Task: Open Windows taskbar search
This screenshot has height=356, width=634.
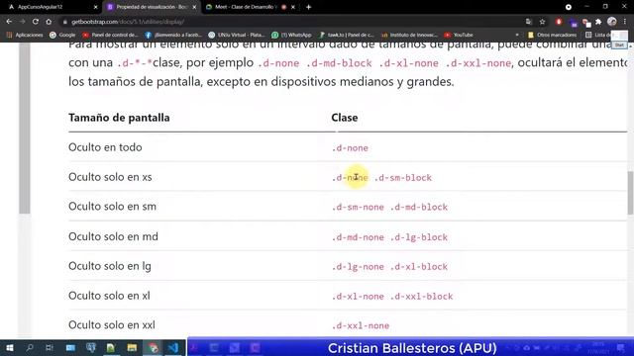Action: [29, 348]
